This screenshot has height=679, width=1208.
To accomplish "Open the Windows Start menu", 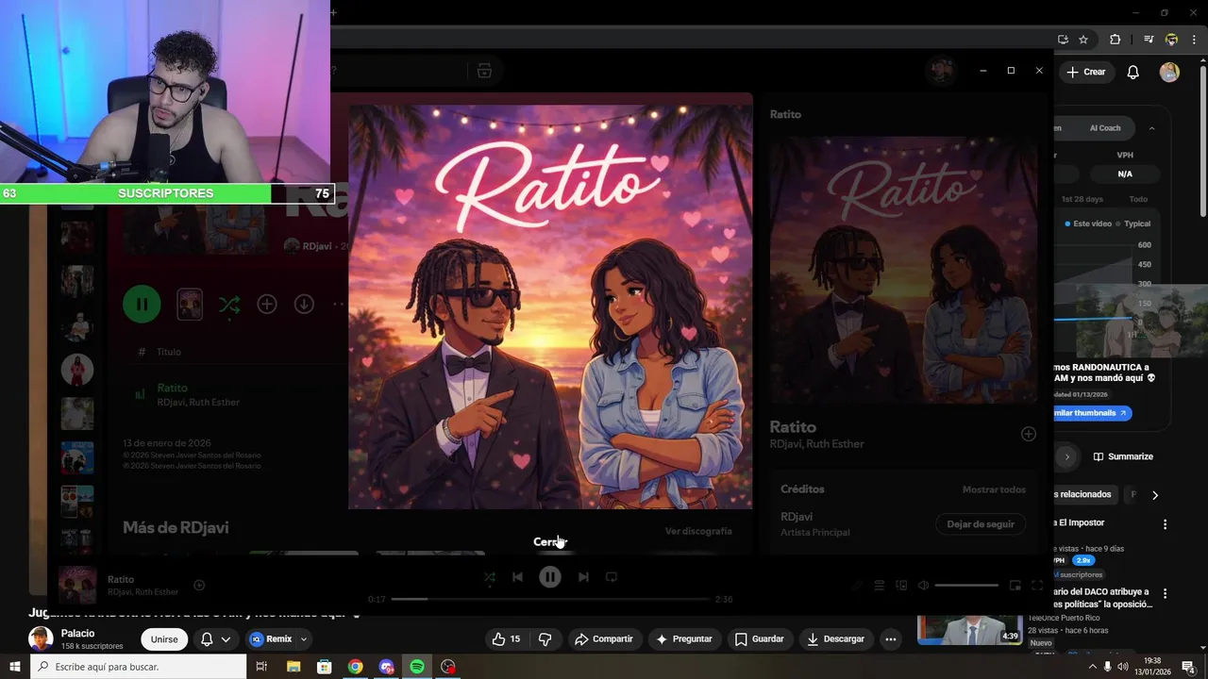I will (x=14, y=667).
